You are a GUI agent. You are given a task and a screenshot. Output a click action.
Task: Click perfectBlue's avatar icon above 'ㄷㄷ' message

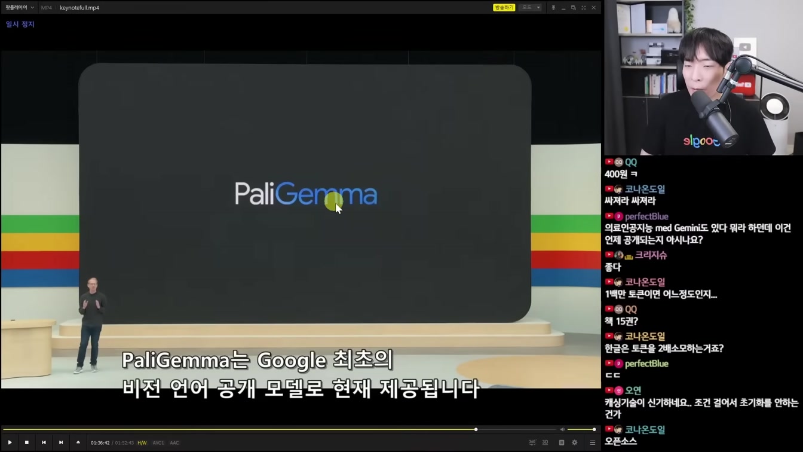619,364
